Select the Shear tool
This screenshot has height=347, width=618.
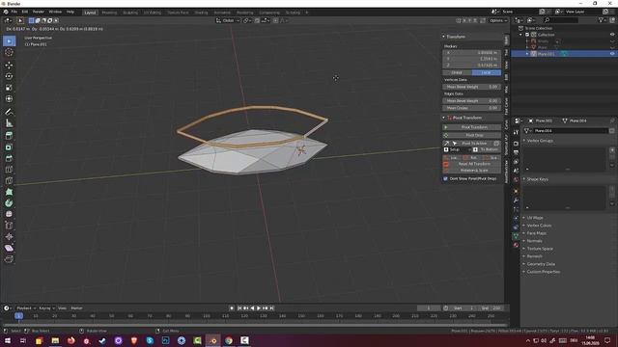[x=9, y=249]
